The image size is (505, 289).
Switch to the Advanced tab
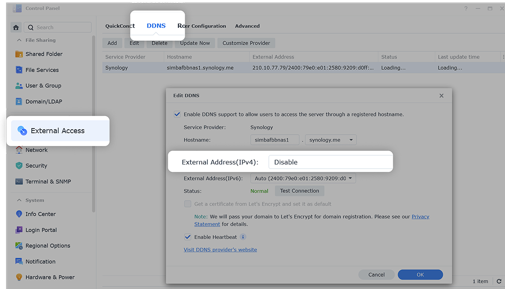(247, 26)
